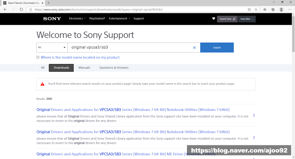Click the page vertical scrollbar thumb

[x=293, y=34]
